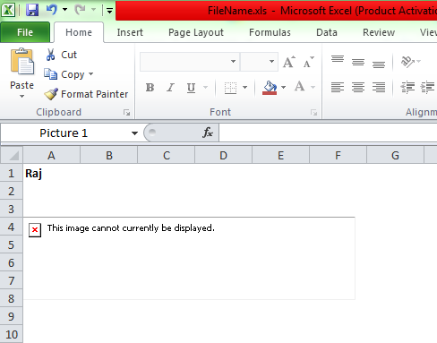
Task: Click the Select All corner button
Action: [12, 155]
